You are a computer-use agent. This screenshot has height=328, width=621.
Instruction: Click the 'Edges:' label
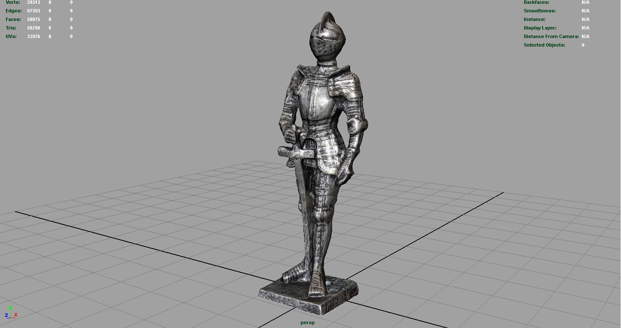click(x=14, y=11)
